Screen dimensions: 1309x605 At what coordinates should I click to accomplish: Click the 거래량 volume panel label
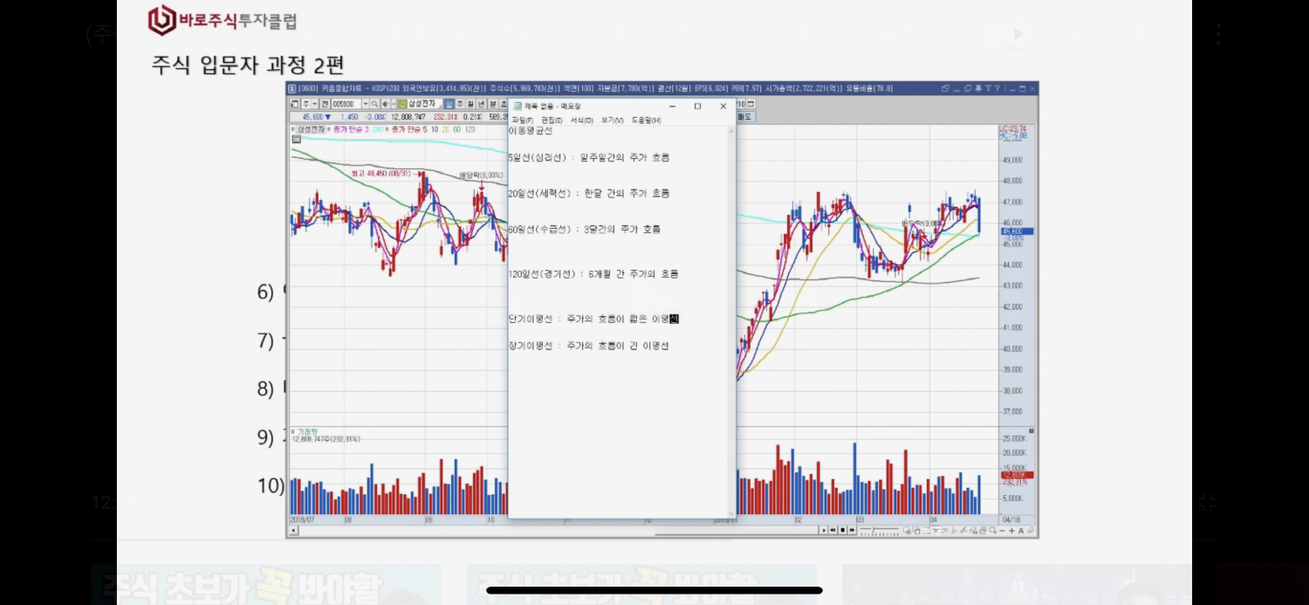(305, 431)
